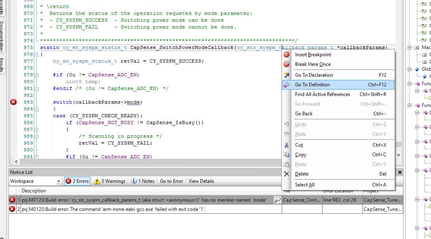This screenshot has height=239, width=431.
Task: Toggle the 1 Notes filter
Action: tap(143, 181)
